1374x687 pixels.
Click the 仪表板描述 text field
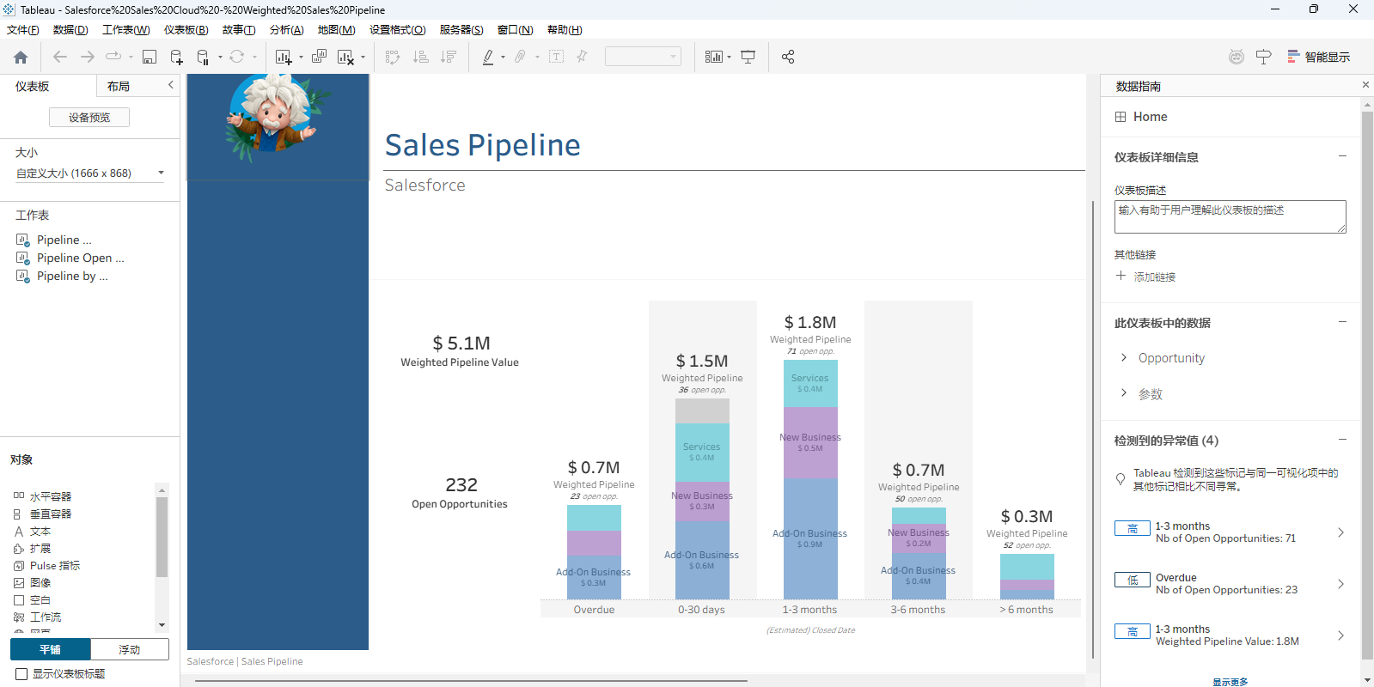[1230, 217]
